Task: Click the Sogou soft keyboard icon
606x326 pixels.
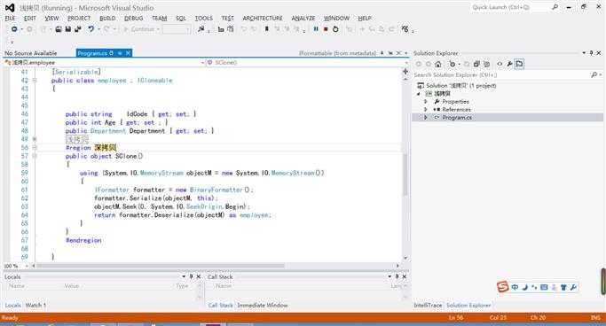Action: click(x=544, y=287)
